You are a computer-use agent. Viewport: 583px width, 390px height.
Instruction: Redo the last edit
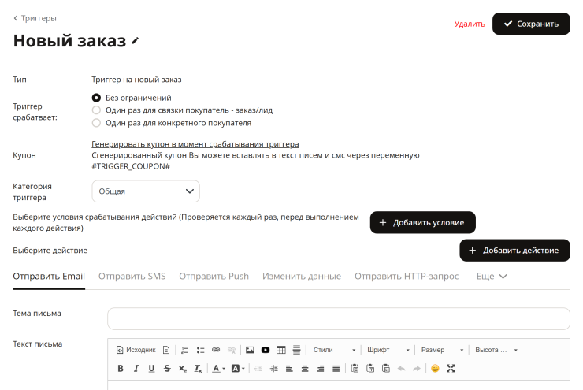(417, 369)
